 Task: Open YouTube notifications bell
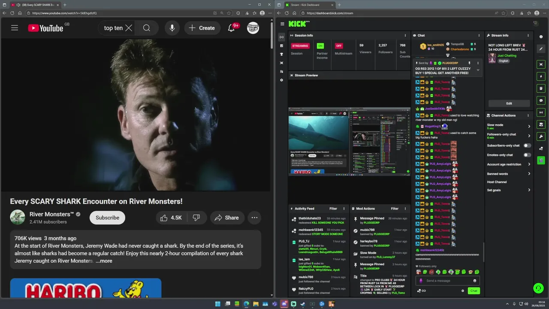pyautogui.click(x=231, y=28)
